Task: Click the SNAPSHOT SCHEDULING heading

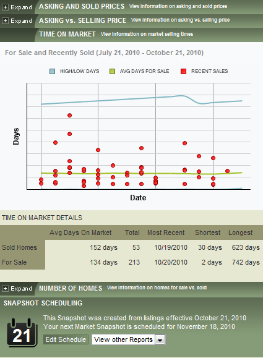Action: [43, 303]
